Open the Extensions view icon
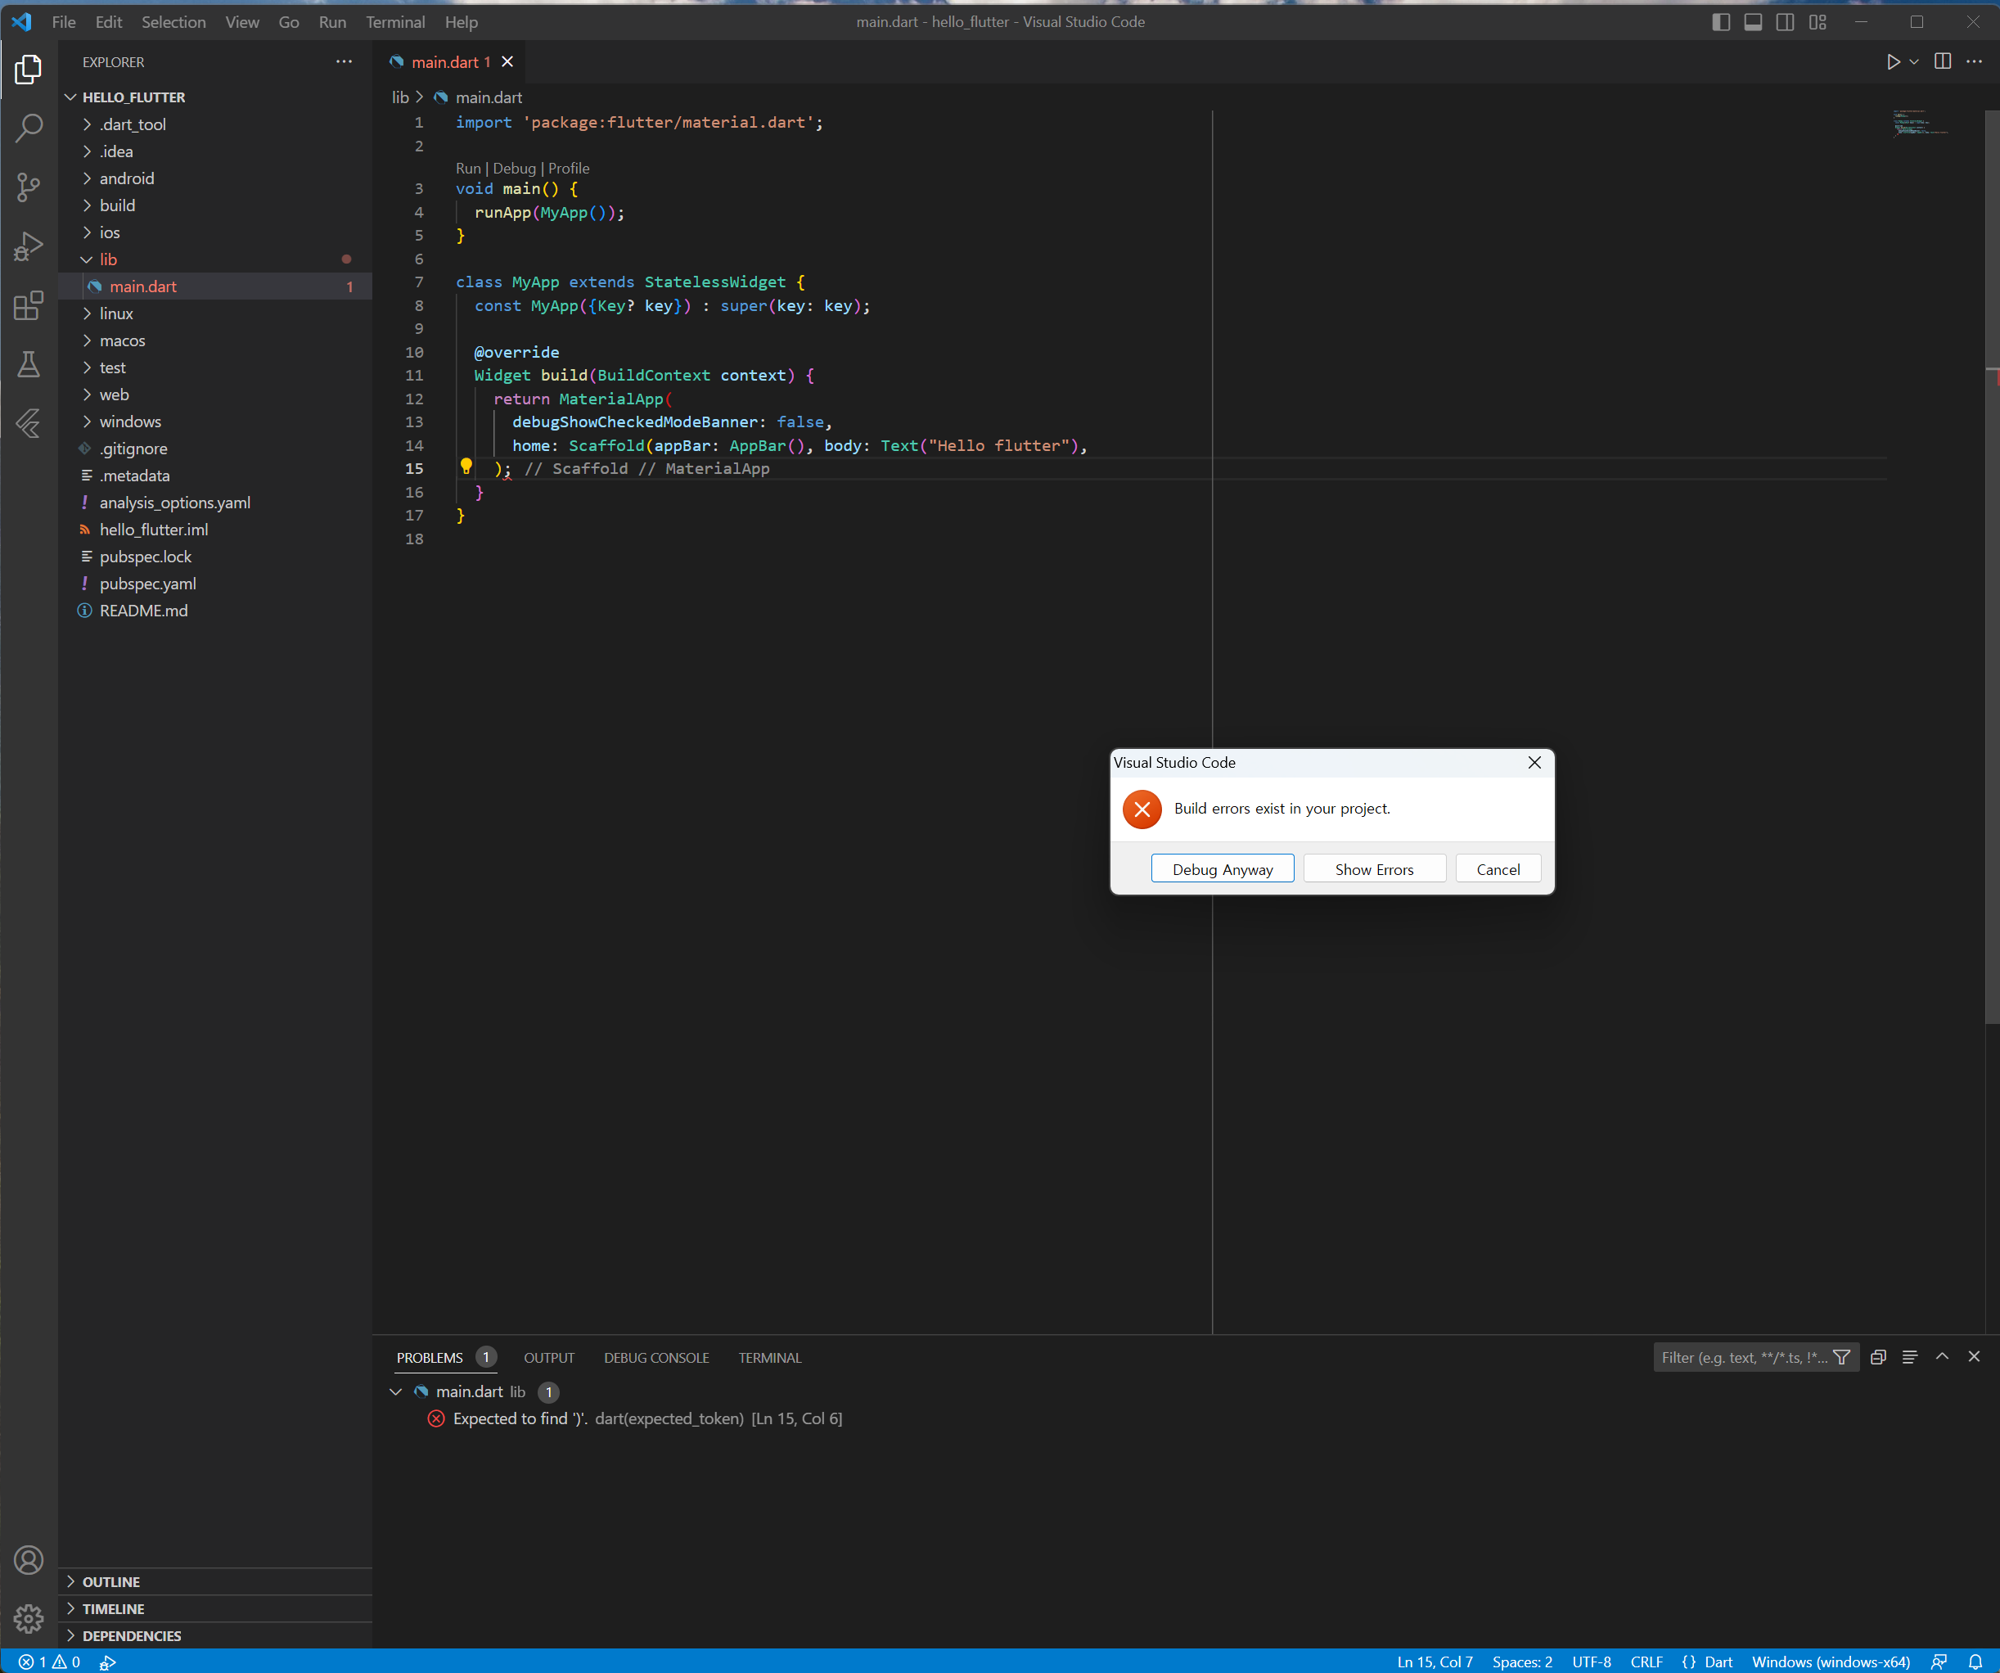Screen dimensions: 2000x1673 29,304
